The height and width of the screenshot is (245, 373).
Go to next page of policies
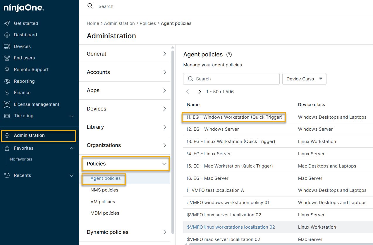[x=200, y=92]
